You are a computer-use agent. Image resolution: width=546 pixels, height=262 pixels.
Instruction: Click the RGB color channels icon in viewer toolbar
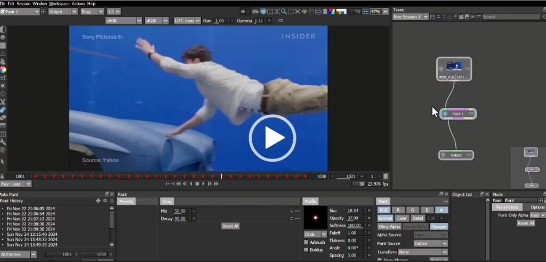pyautogui.click(x=332, y=12)
